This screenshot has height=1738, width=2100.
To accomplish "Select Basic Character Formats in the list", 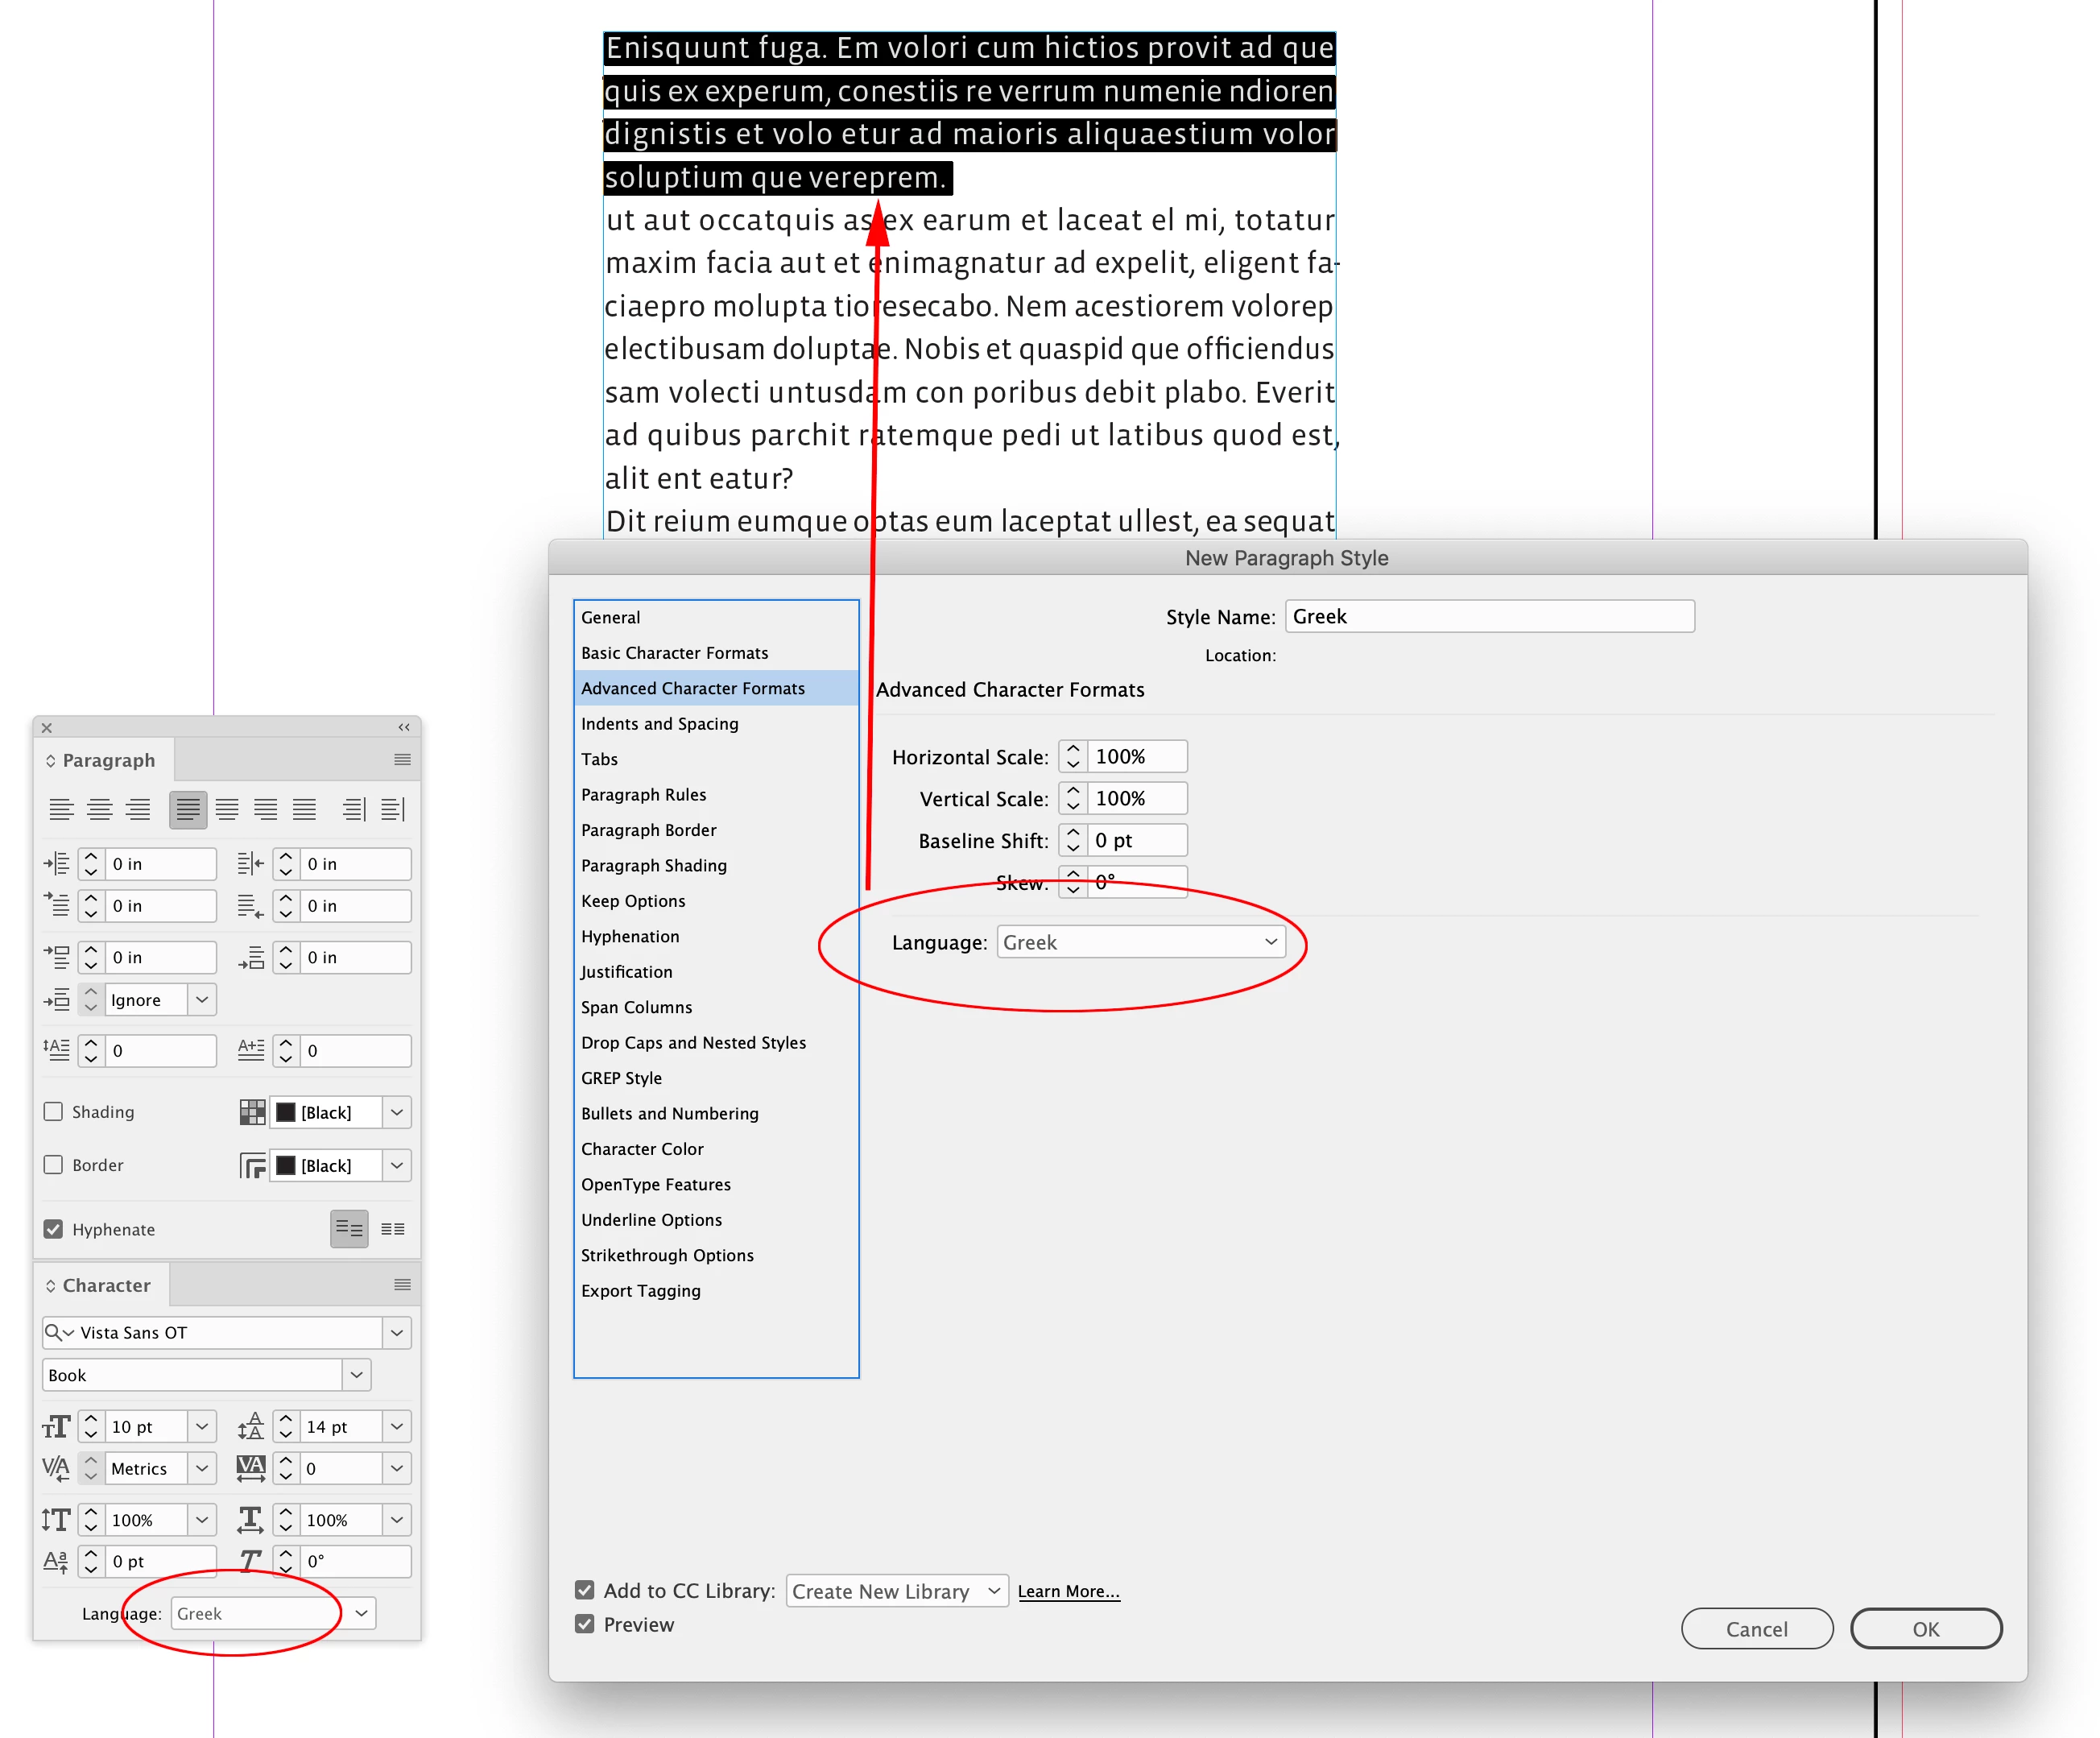I will click(x=674, y=653).
